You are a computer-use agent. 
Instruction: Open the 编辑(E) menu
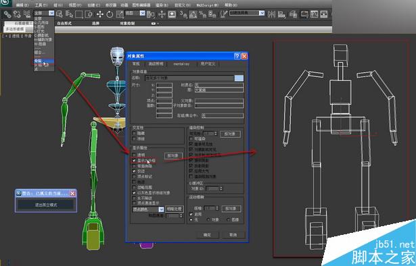click(x=22, y=5)
